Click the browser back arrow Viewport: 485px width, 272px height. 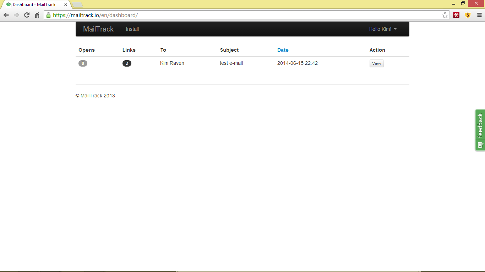pyautogui.click(x=6, y=15)
